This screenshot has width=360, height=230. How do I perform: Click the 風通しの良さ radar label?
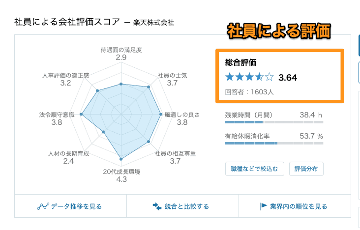pyautogui.click(x=182, y=115)
